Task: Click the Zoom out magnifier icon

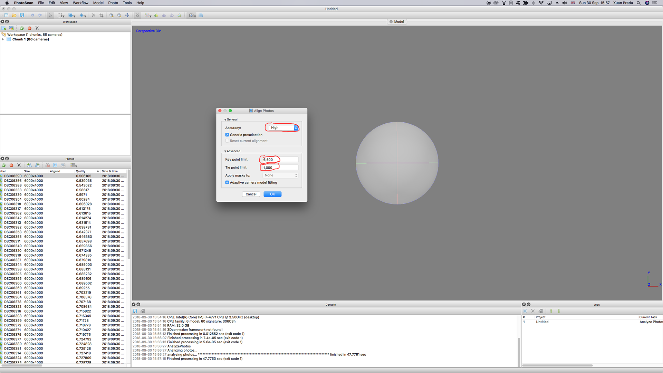Action: click(x=119, y=15)
